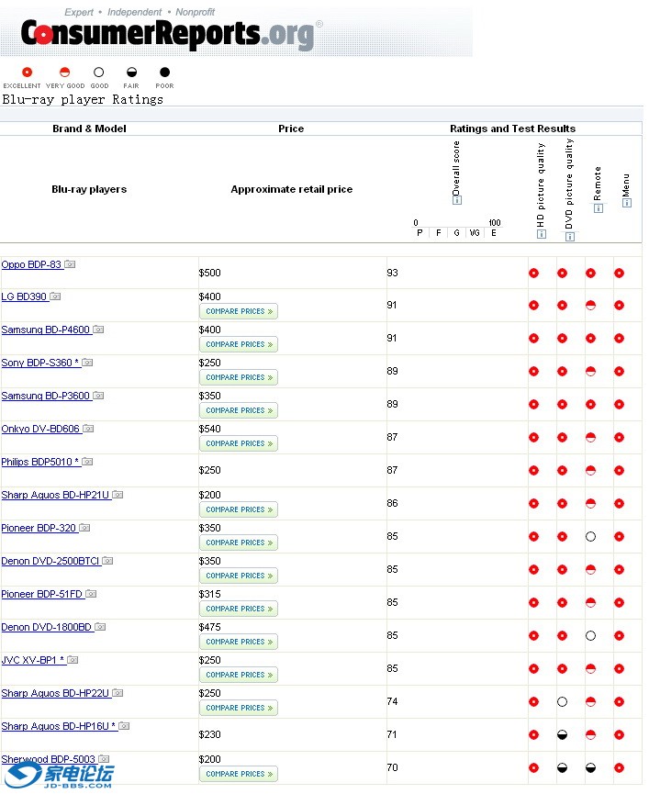Click the Sharp BD-HP22U DVD picture rating circle
The image size is (649, 794).
[x=562, y=702]
